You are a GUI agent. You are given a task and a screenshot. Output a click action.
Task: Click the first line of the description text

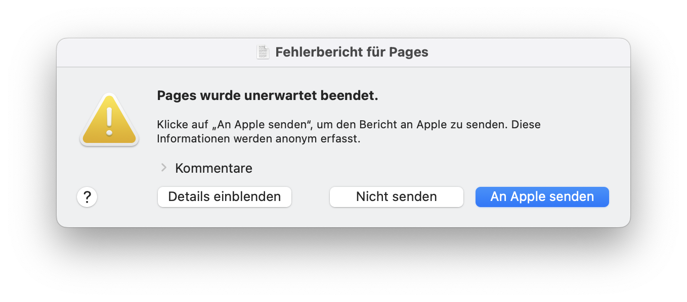349,124
